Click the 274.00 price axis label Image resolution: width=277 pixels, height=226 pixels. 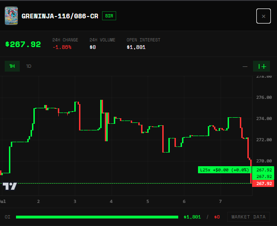pos(264,119)
